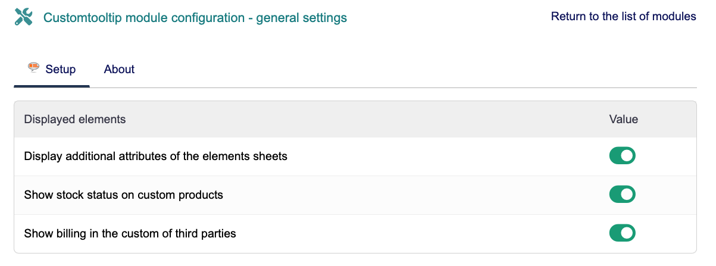Viewport: 716px width, 266px height.
Task: Click the word 'Setup' in the active tab
Action: click(61, 70)
